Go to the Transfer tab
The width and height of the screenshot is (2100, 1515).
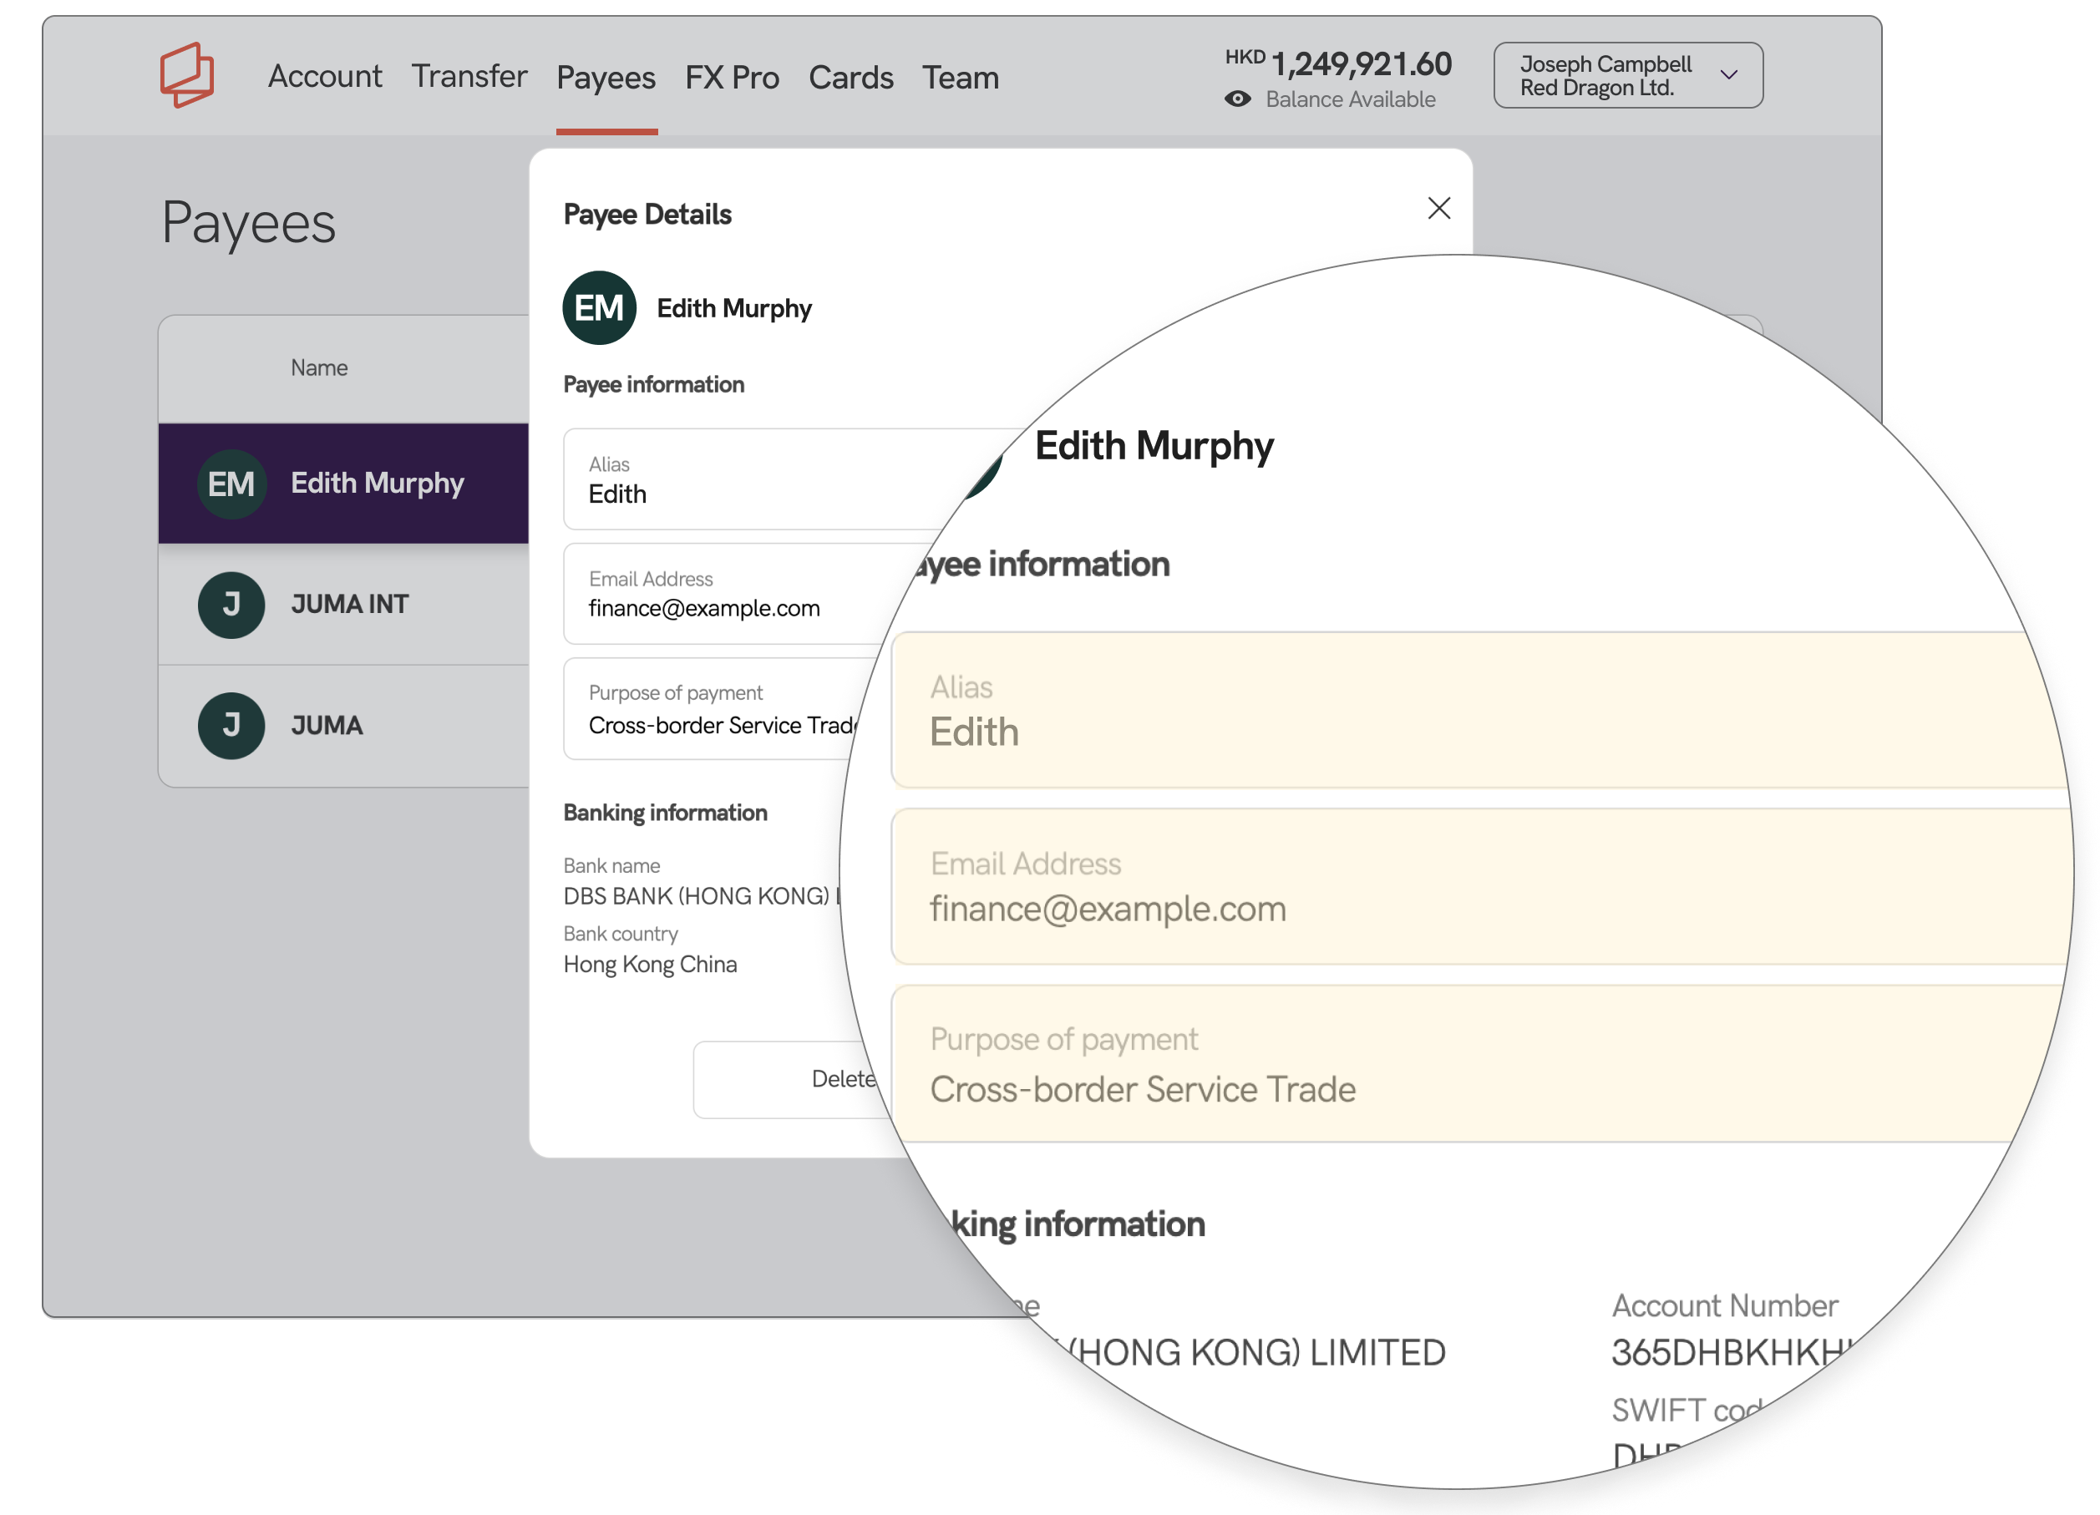point(469,77)
